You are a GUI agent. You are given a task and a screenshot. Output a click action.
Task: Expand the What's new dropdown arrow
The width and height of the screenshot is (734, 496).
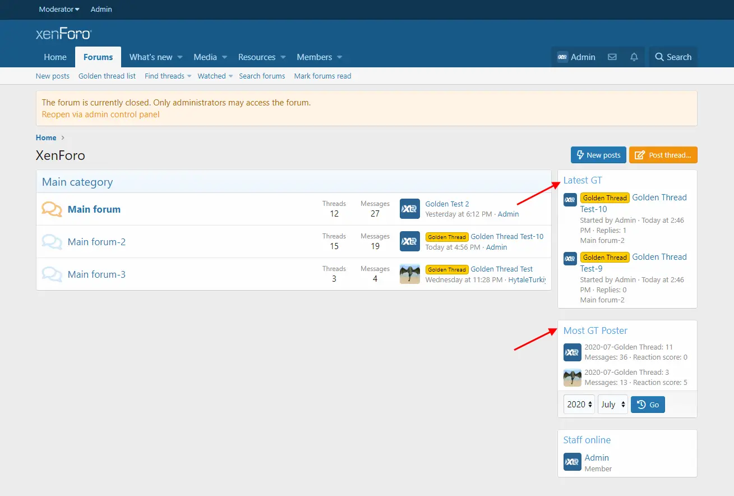[x=180, y=57]
